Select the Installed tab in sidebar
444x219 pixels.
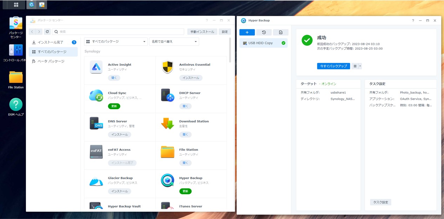[53, 42]
